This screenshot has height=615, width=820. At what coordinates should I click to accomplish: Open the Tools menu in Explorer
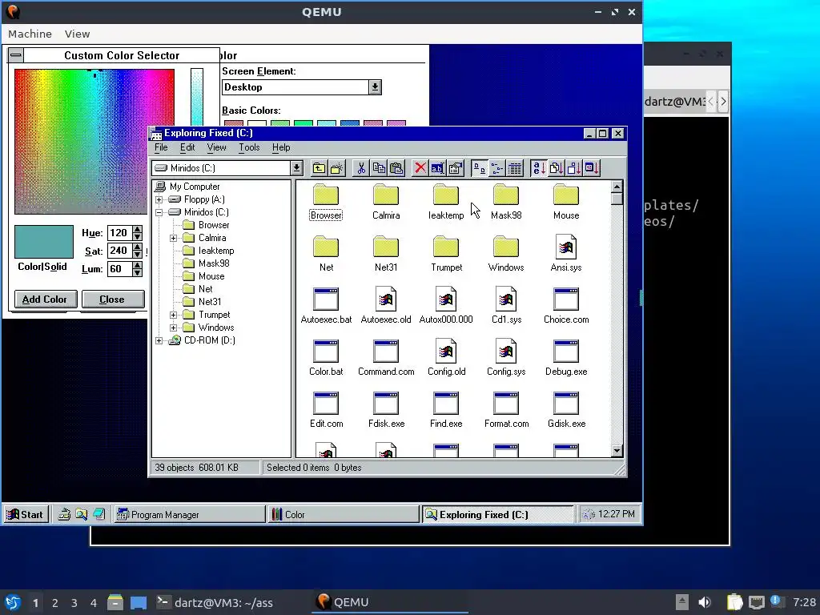[x=249, y=147]
